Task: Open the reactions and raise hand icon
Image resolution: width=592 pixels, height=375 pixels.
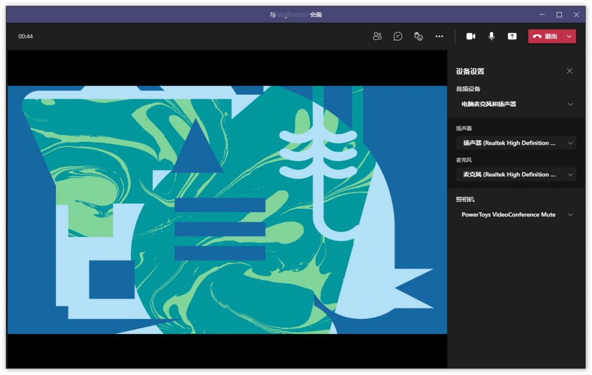Action: tap(419, 36)
